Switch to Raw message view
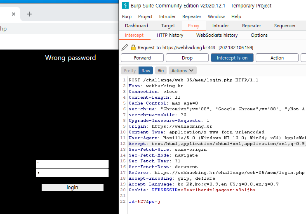Image resolution: width=306 pixels, height=214 pixels. click(x=146, y=71)
